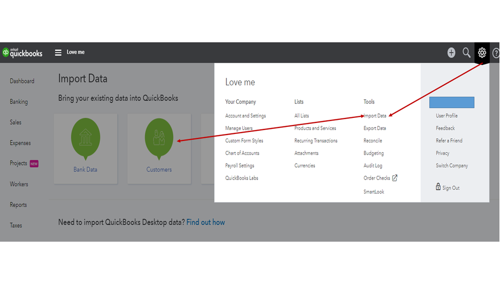This screenshot has height=282, width=501.
Task: Open Account and Settings
Action: [x=245, y=116]
